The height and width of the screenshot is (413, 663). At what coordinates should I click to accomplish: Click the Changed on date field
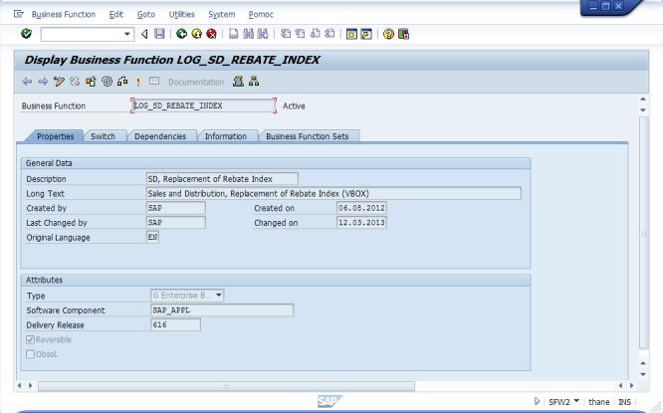click(x=361, y=222)
